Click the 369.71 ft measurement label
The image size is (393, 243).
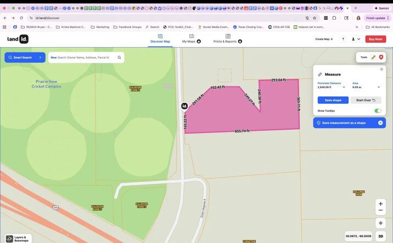tap(298, 104)
